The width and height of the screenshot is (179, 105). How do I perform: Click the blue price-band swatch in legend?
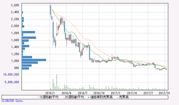pos(89,97)
